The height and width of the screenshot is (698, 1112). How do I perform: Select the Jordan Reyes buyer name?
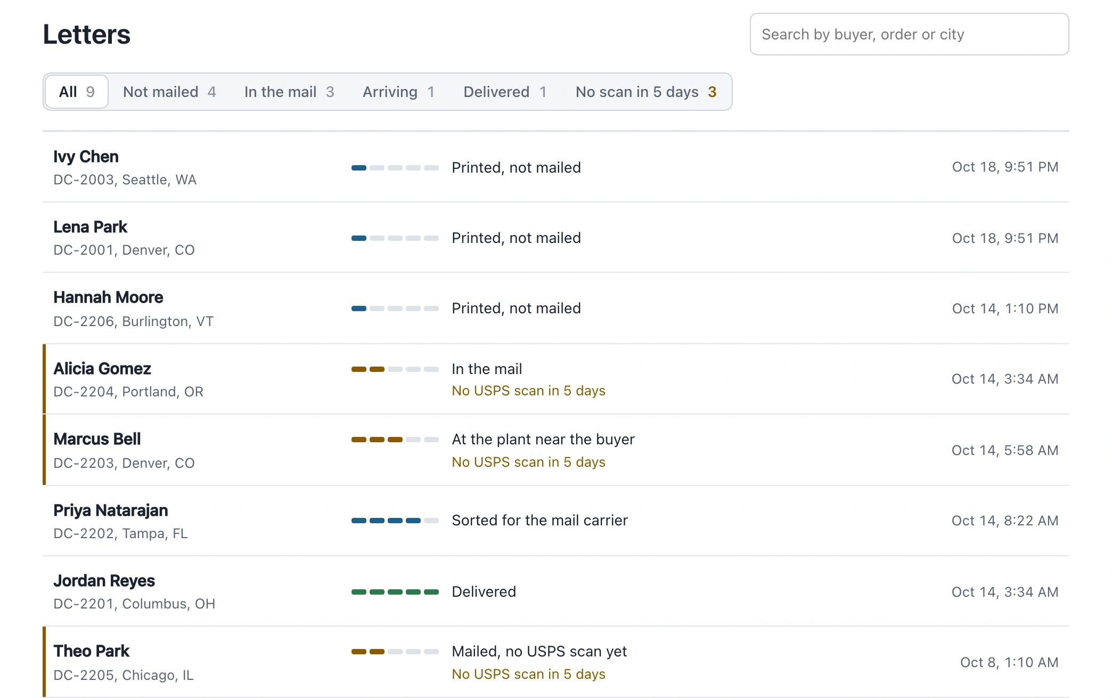pos(104,581)
